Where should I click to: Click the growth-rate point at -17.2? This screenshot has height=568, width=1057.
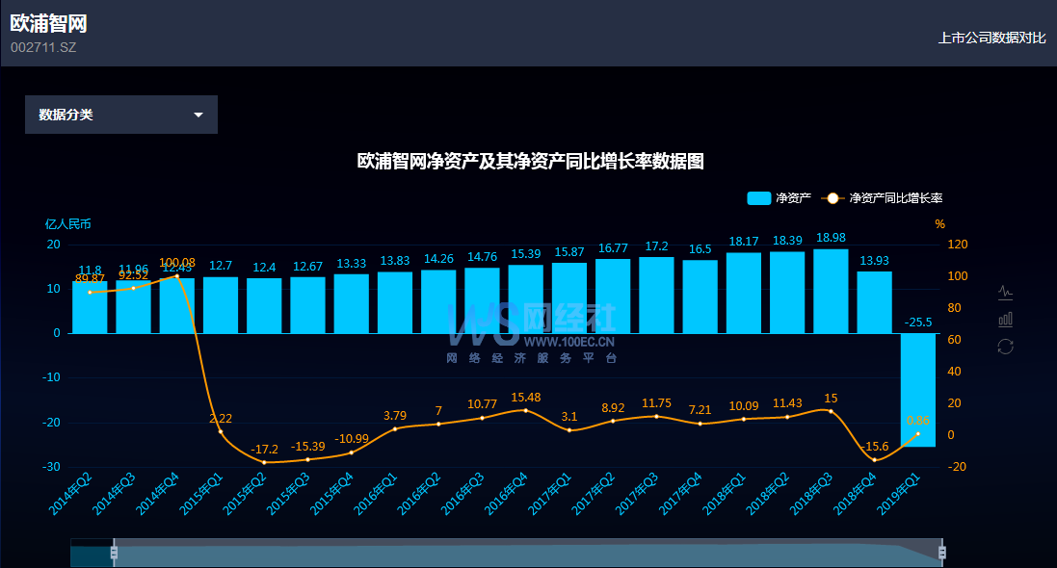click(x=264, y=462)
